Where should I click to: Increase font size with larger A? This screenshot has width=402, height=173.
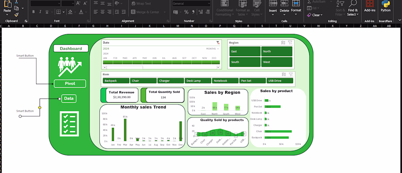tap(79, 3)
